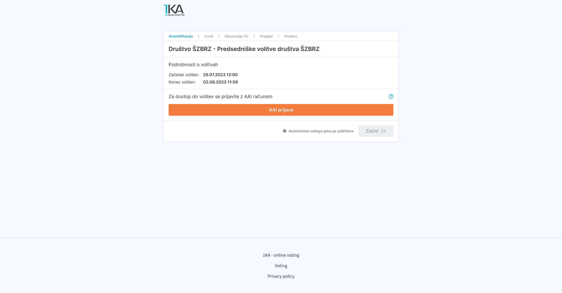
Task: Open the Uvod breadcrumb step
Action: tap(208, 36)
